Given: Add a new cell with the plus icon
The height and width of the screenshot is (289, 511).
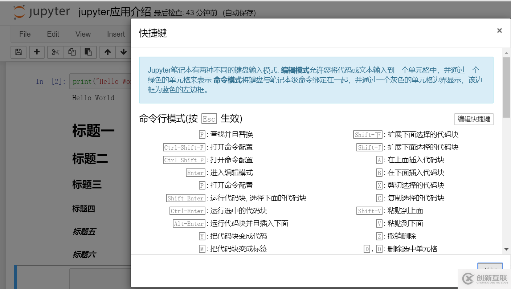Looking at the screenshot, I should pyautogui.click(x=37, y=52).
